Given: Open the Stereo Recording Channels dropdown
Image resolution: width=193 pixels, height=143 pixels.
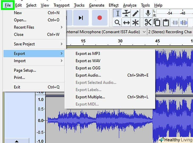Looking at the screenshot, I should pyautogui.click(x=170, y=32).
